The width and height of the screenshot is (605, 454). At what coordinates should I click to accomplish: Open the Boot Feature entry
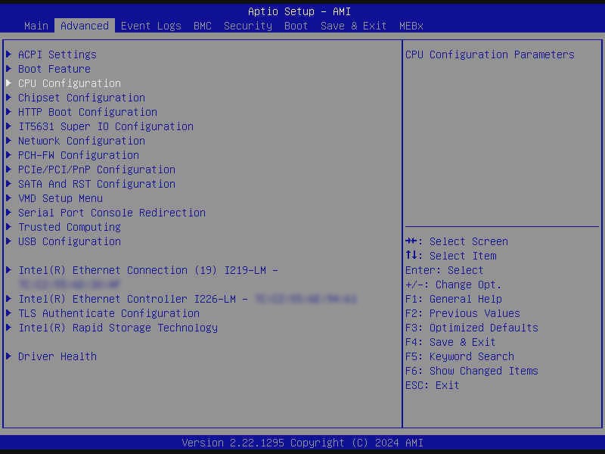click(54, 69)
